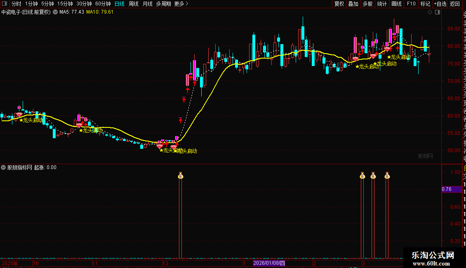This screenshot has height=268, width=466.
Task: Click the 2026/01/08/四 date marker
Action: (x=269, y=263)
